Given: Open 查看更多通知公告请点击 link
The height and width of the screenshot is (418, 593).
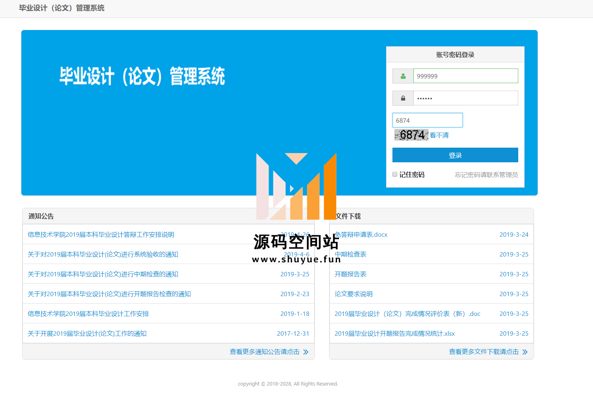Looking at the screenshot, I should (x=264, y=352).
